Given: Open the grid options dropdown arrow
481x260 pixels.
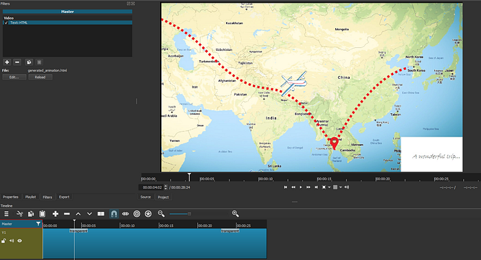Looking at the screenshot, I should coord(341,187).
